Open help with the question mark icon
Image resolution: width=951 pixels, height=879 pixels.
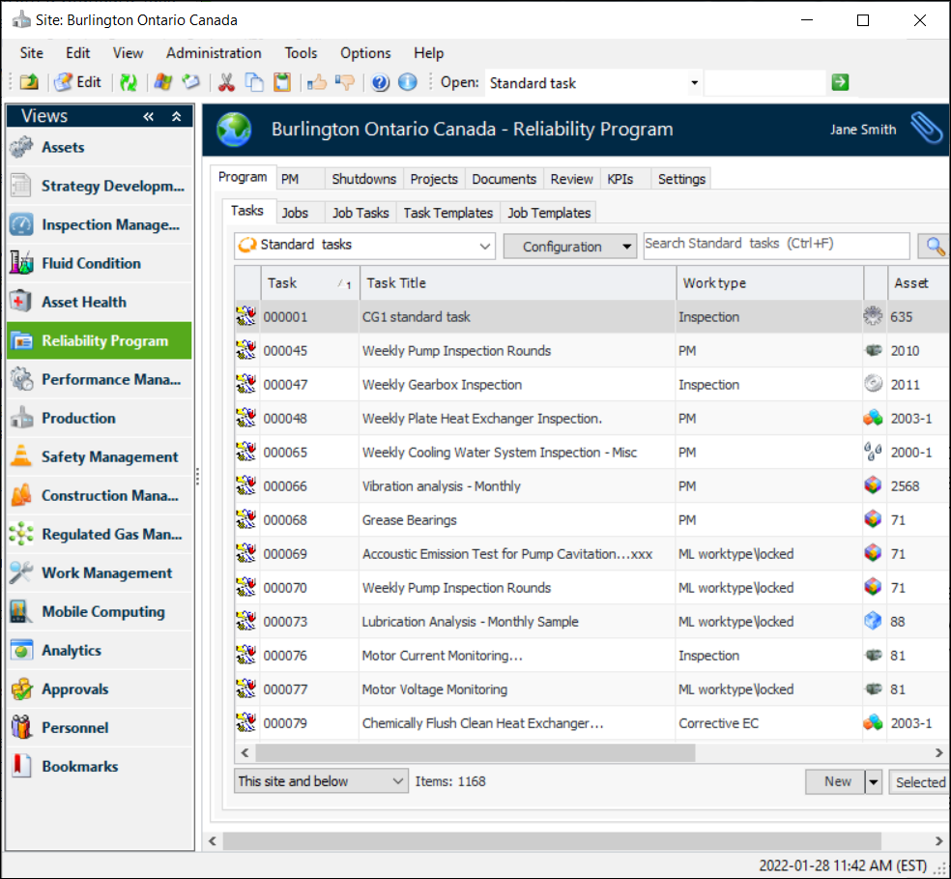tap(380, 83)
